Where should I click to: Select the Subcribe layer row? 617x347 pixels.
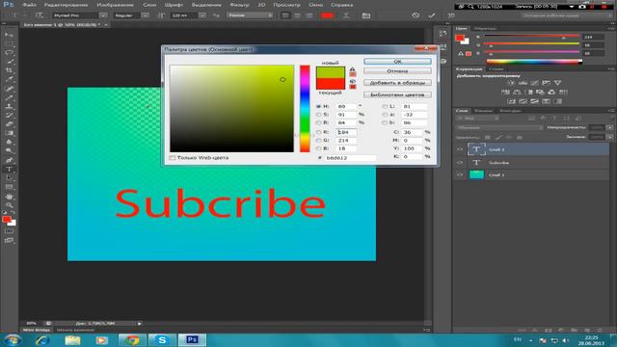(532, 163)
